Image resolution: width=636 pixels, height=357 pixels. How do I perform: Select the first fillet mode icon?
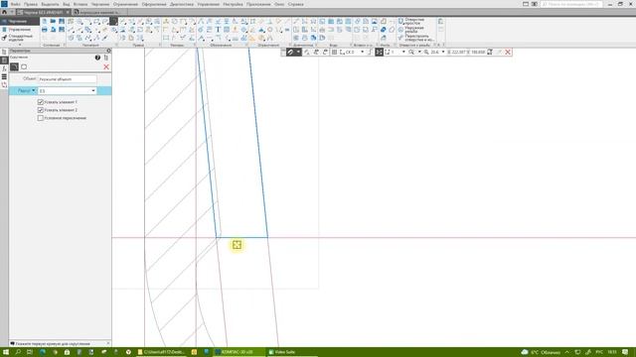pyautogui.click(x=15, y=66)
